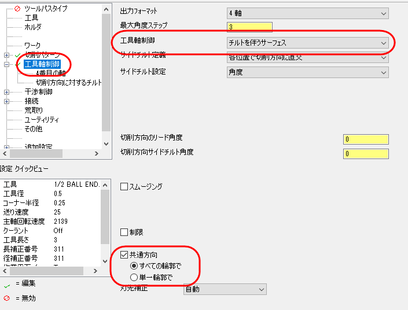The image size is (408, 310).
Task: Click the 工具長さ row in quick view
Action: point(51,240)
